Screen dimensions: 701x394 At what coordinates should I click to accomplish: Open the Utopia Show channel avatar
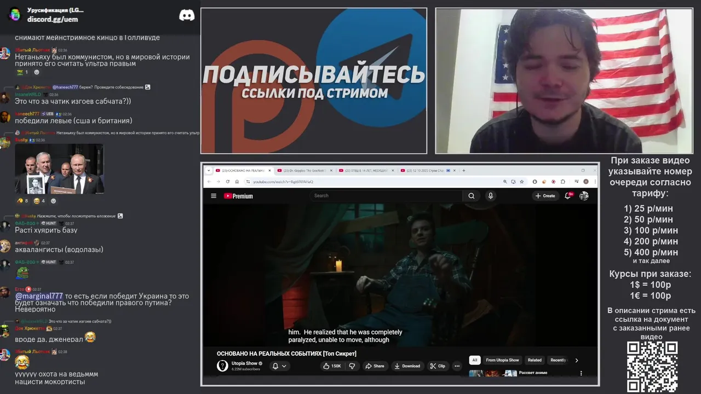(222, 366)
